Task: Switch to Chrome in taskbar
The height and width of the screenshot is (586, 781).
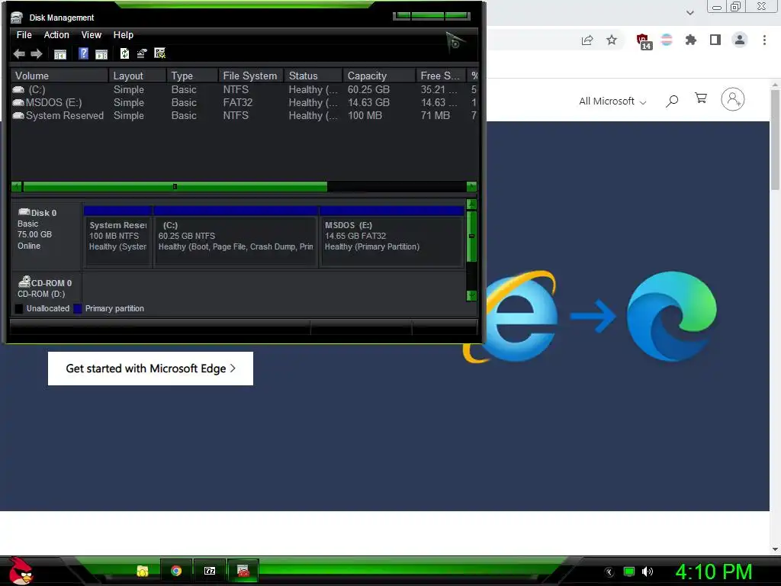Action: (x=176, y=571)
